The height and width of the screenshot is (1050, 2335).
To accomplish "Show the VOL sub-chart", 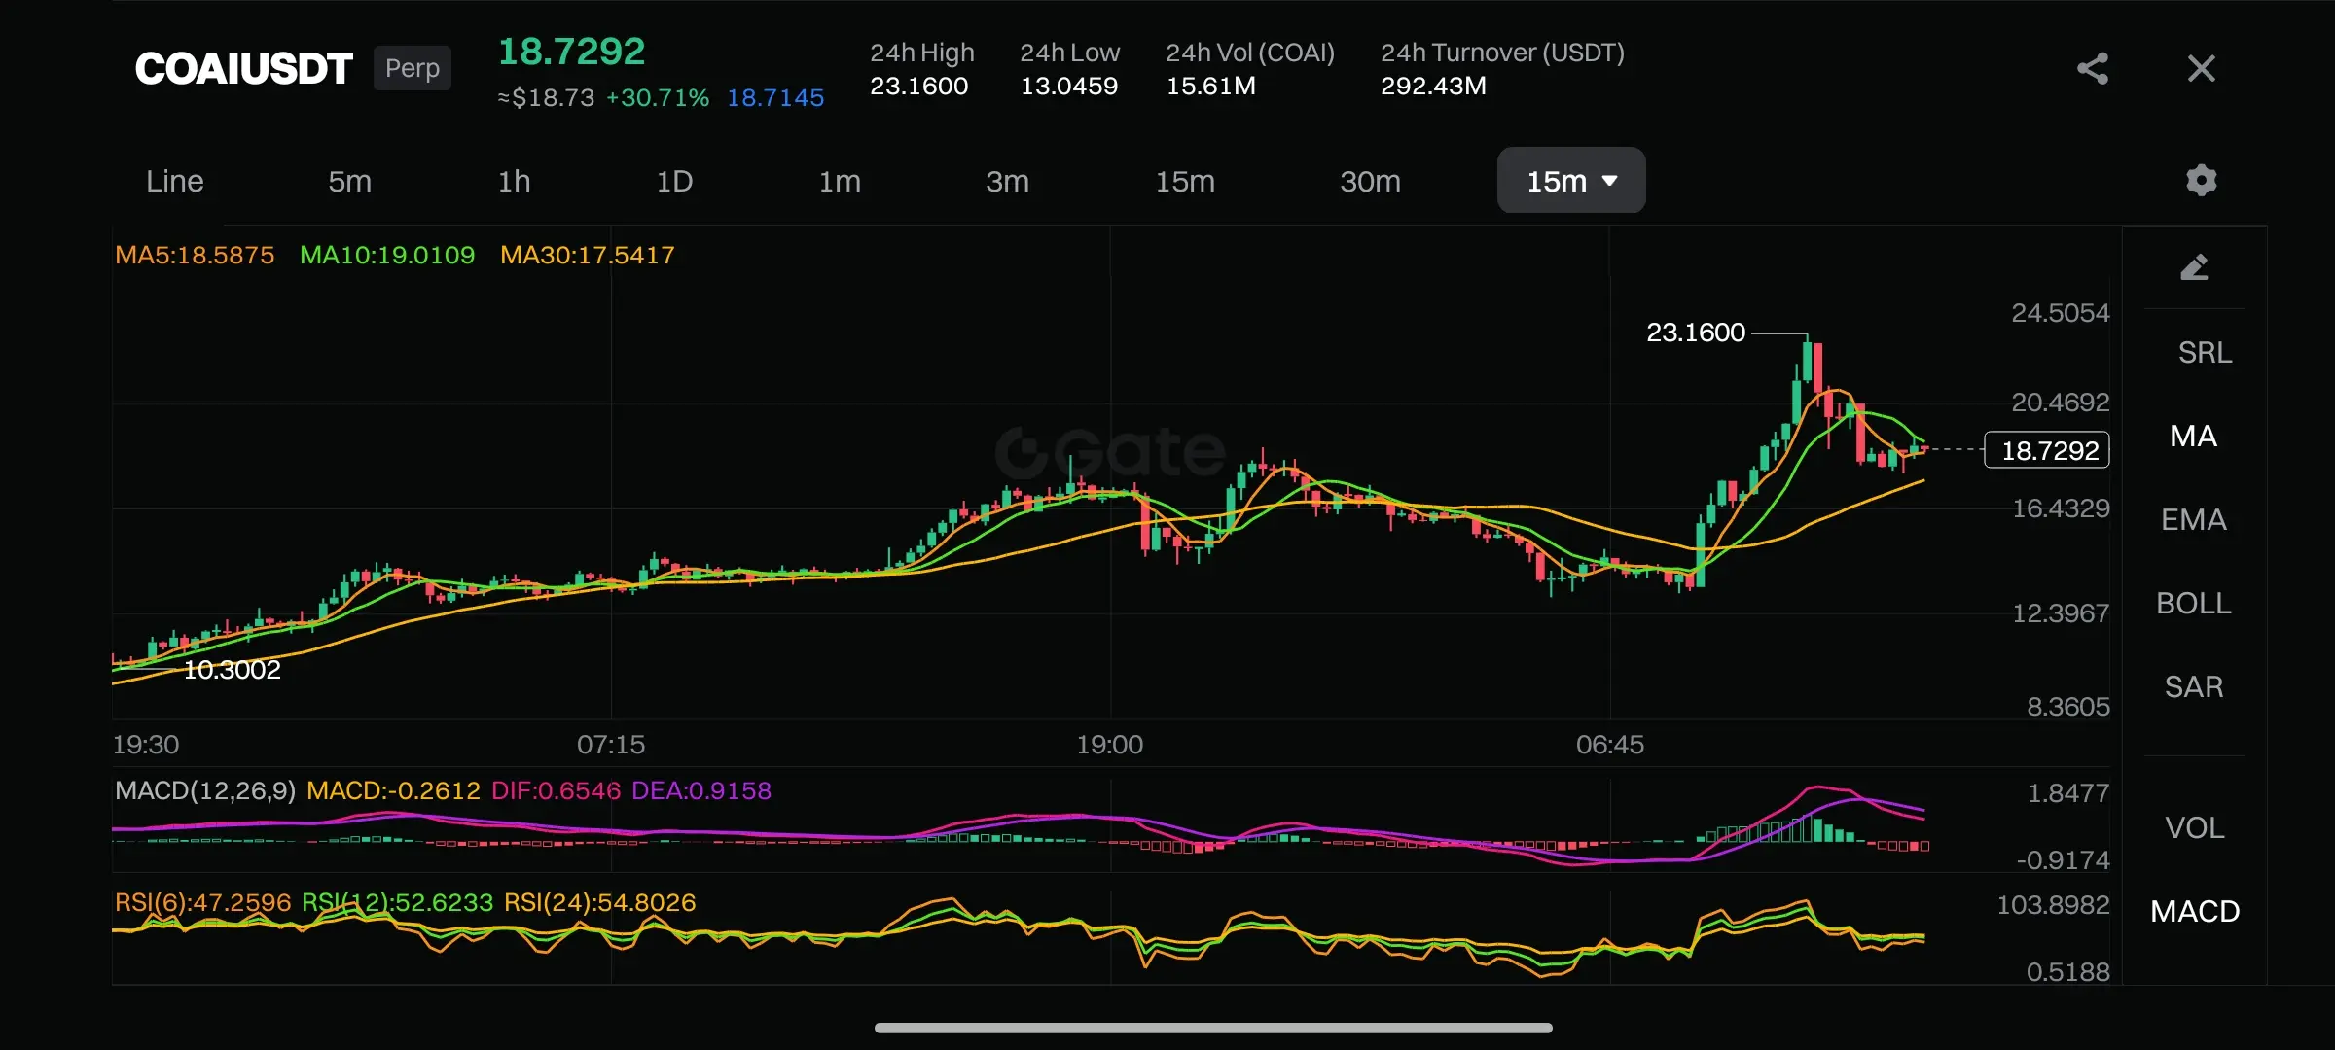I will pyautogui.click(x=2194, y=827).
